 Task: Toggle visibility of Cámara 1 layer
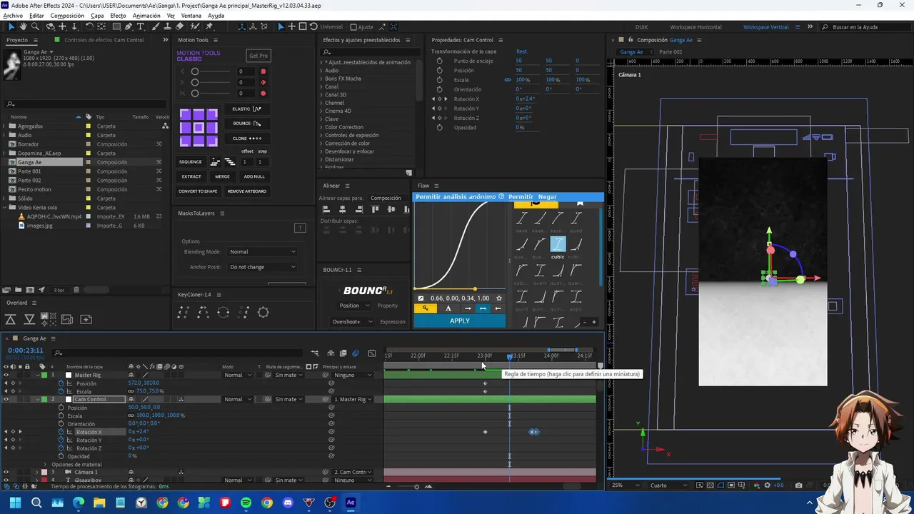[6, 472]
